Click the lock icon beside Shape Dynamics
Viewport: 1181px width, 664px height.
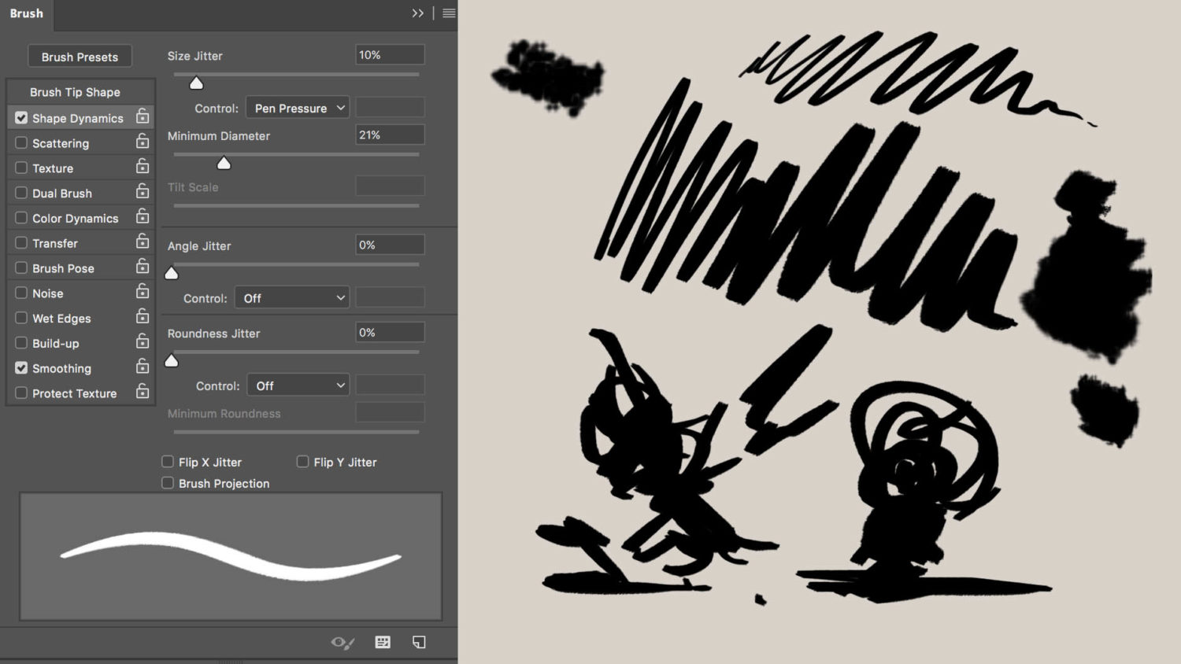tap(143, 116)
